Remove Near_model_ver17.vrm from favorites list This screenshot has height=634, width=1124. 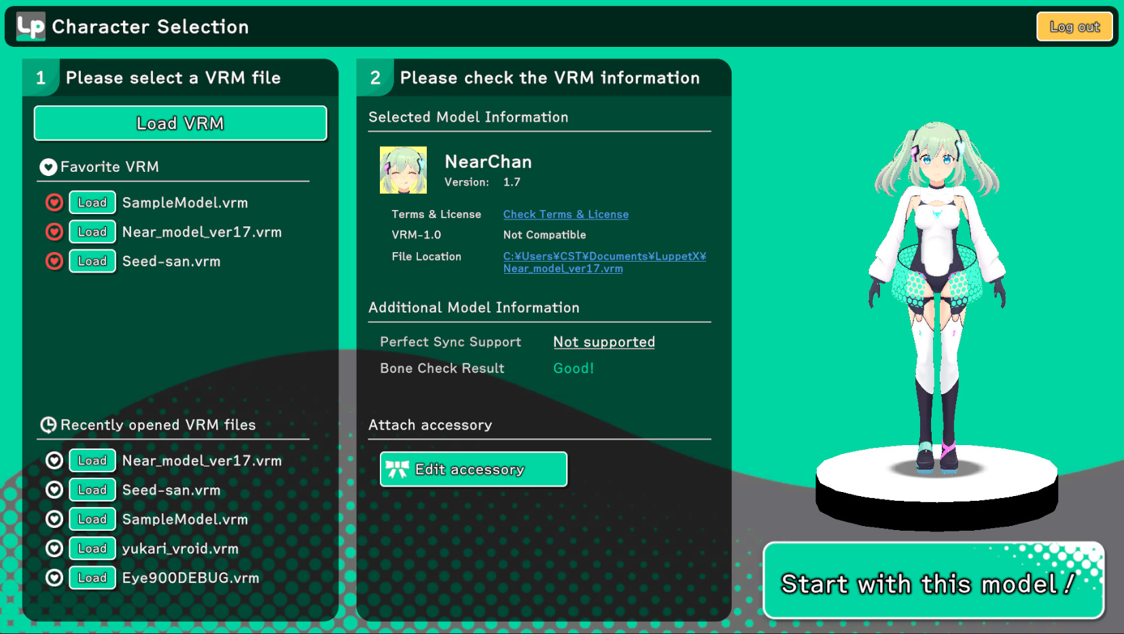click(x=54, y=232)
